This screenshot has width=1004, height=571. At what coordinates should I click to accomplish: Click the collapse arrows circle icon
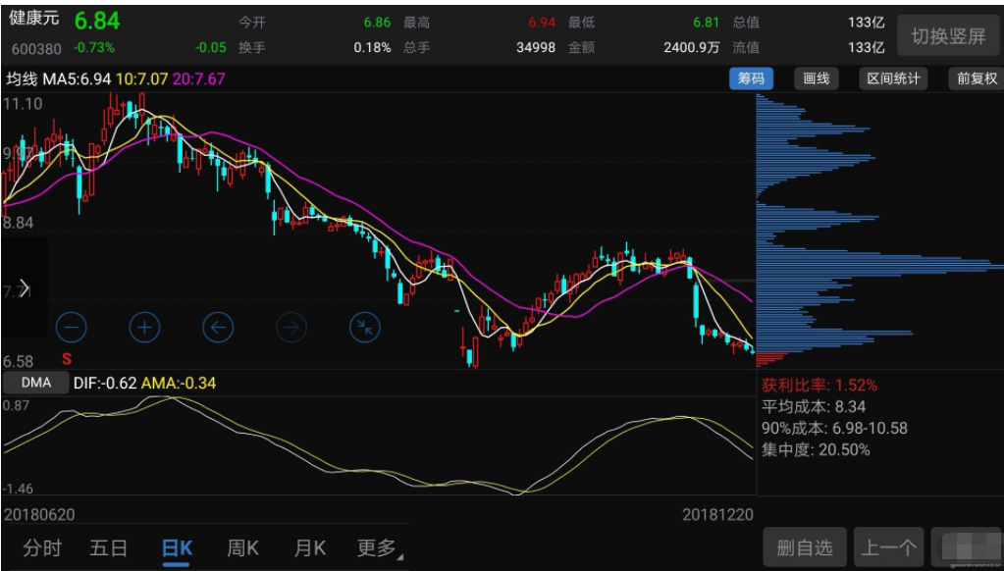click(x=365, y=329)
